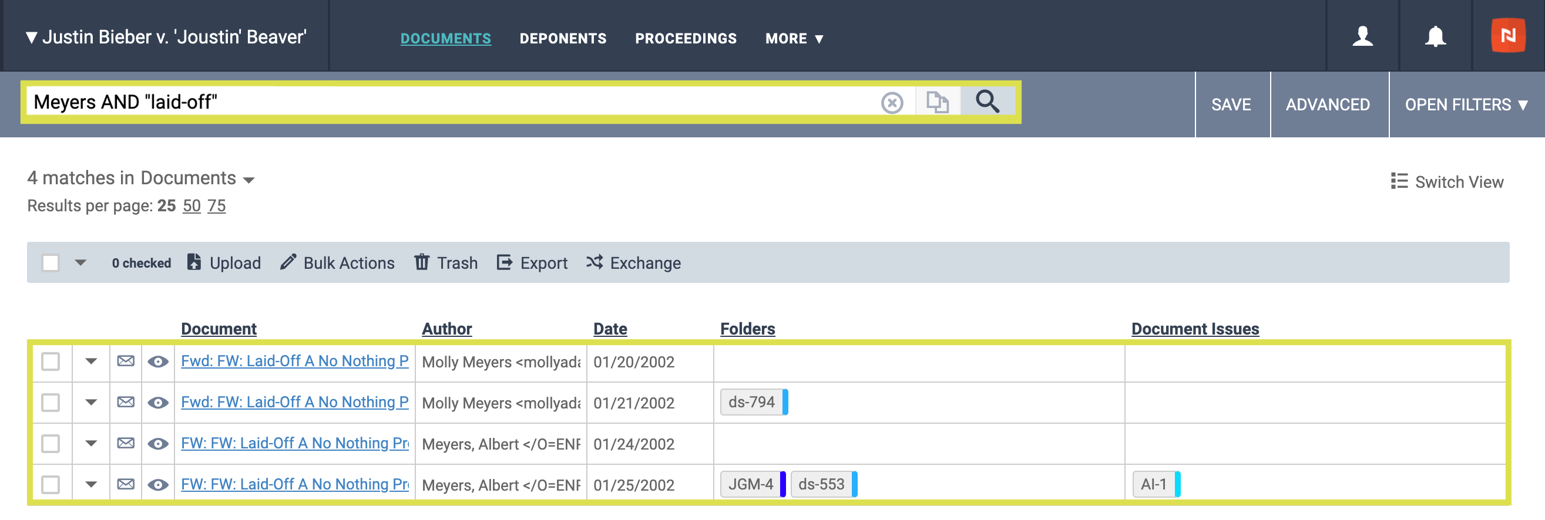This screenshot has width=1545, height=520.
Task: Click the orange app logo icon
Action: [x=1508, y=35]
